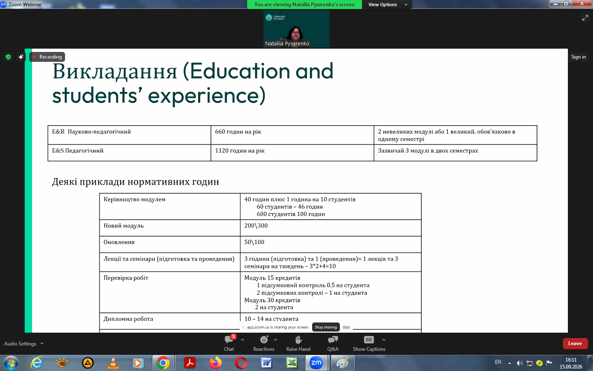
Task: Open the Q&A panel
Action: tap(333, 343)
